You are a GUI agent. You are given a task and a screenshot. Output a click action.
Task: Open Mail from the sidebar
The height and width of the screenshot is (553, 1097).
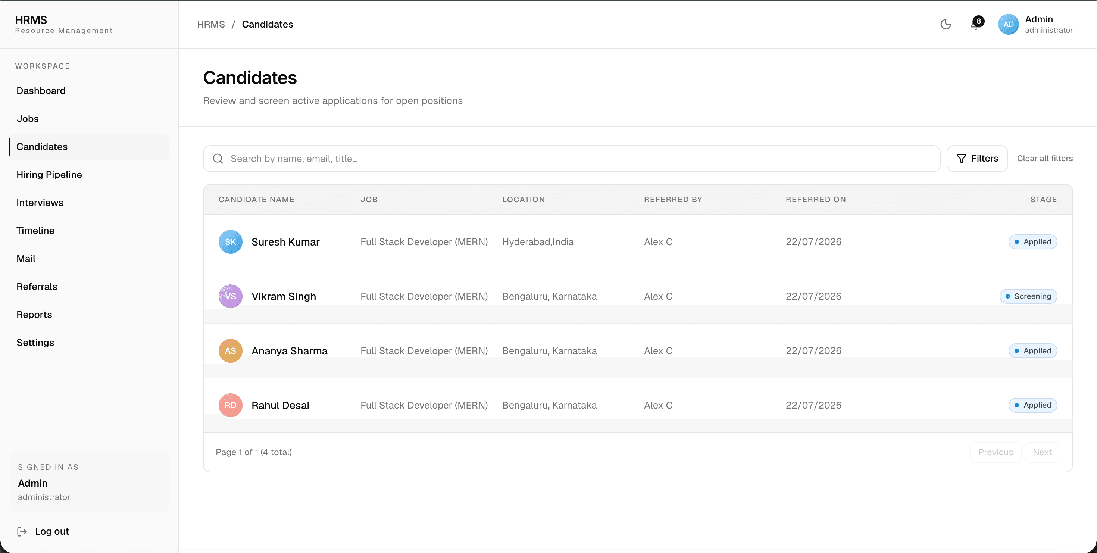(90, 259)
